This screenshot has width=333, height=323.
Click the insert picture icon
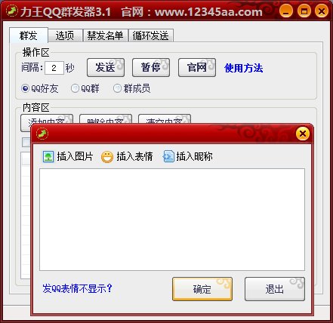point(48,156)
